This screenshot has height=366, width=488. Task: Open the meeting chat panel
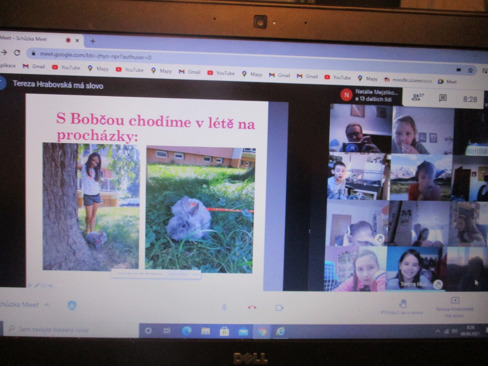coord(443,98)
